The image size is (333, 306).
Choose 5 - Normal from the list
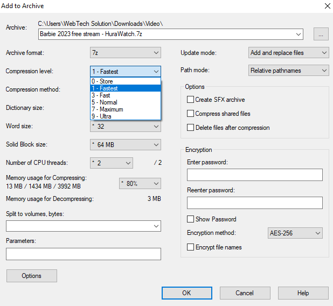tap(126, 102)
